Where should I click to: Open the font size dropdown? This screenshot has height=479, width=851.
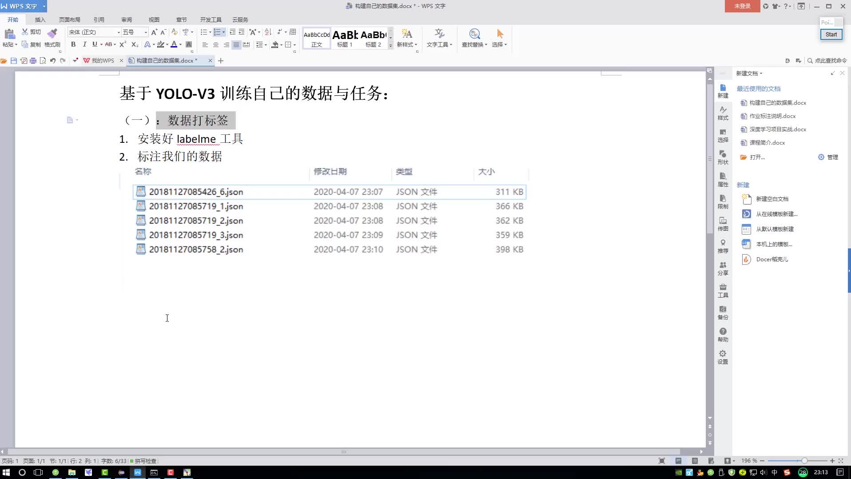(145, 32)
